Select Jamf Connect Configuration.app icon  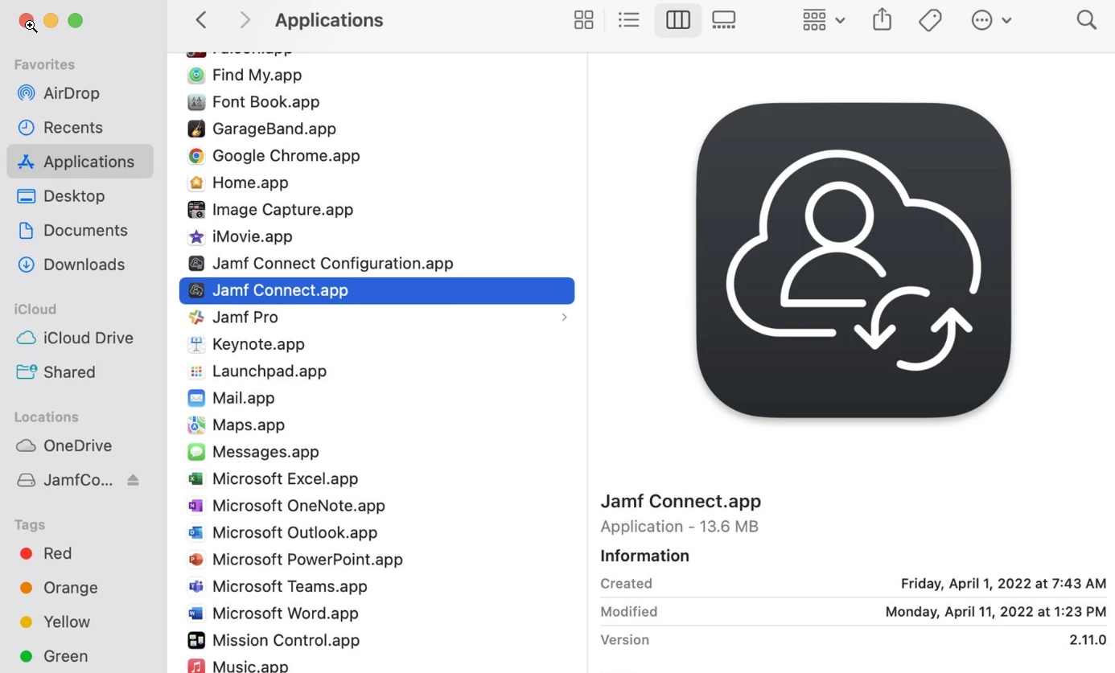tap(196, 264)
